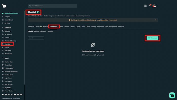Click the Tipping sidebar icon
177x100 pixels.
[x=3, y=37]
